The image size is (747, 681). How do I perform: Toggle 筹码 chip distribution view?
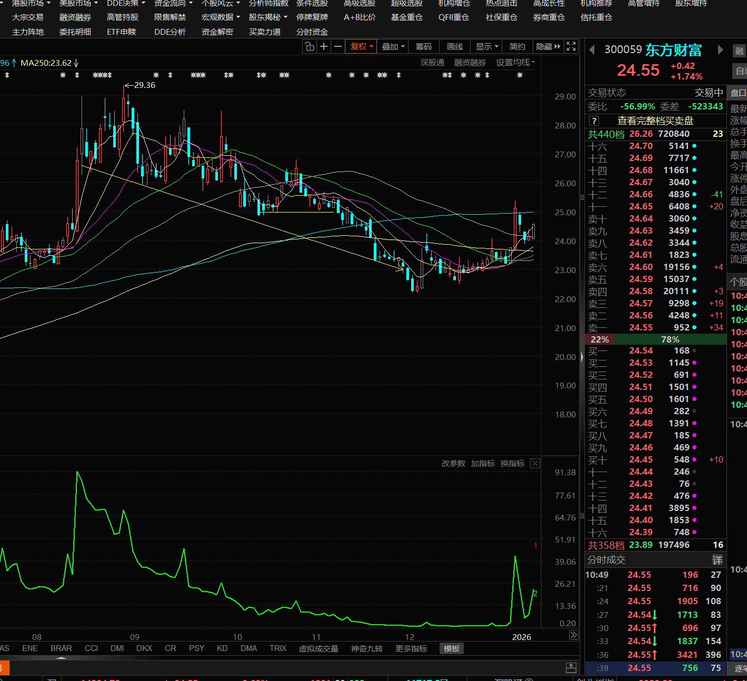tap(423, 47)
